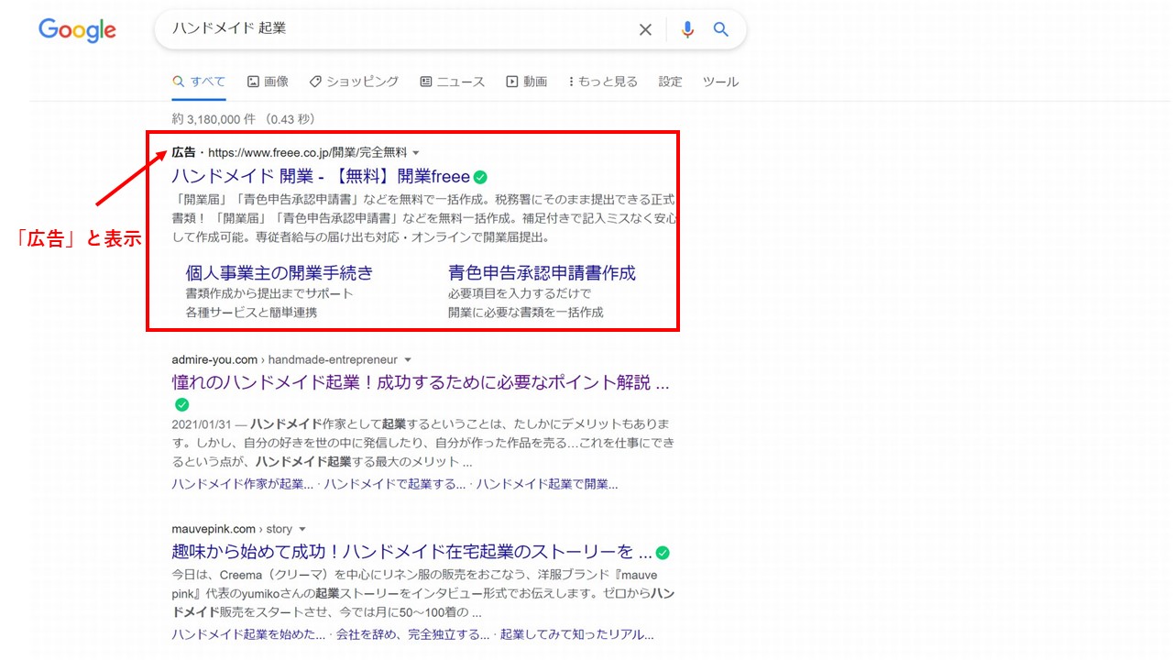The image size is (1173, 660).
Task: Open sitelink 青色申告承認申請書作成
Action: pyautogui.click(x=542, y=273)
